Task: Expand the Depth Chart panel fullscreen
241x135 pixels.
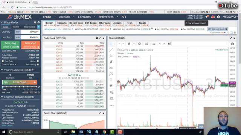Action: 100,113
